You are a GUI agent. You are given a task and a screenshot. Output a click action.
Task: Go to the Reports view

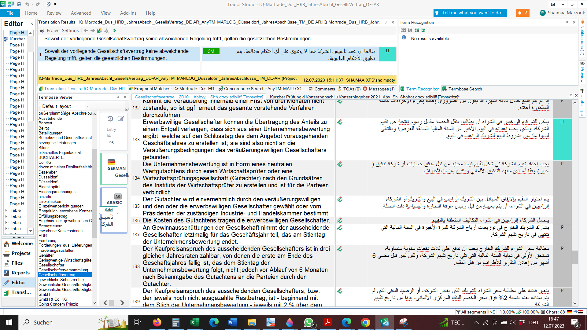(x=18, y=273)
